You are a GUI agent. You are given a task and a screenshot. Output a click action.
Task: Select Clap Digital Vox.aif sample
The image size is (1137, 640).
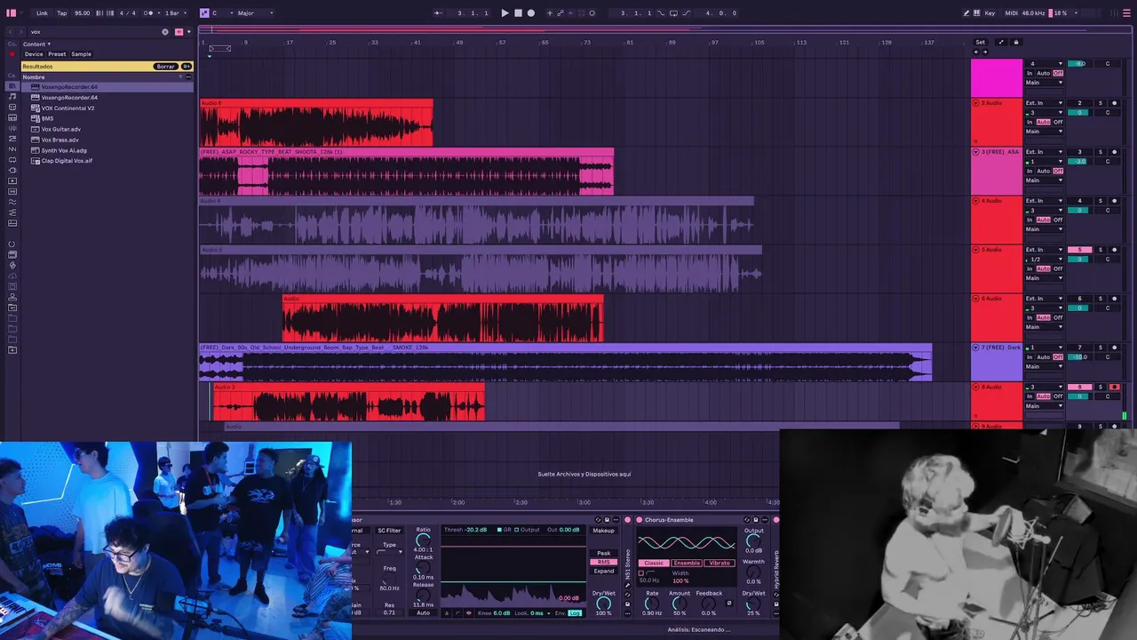click(x=67, y=161)
